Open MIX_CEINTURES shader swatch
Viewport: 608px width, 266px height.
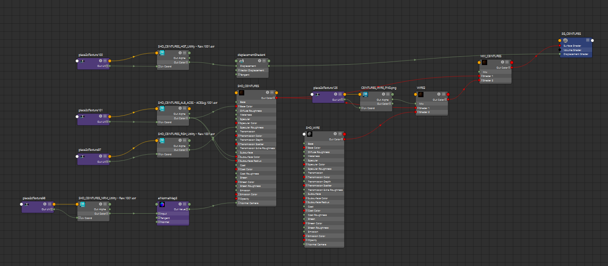(x=485, y=62)
